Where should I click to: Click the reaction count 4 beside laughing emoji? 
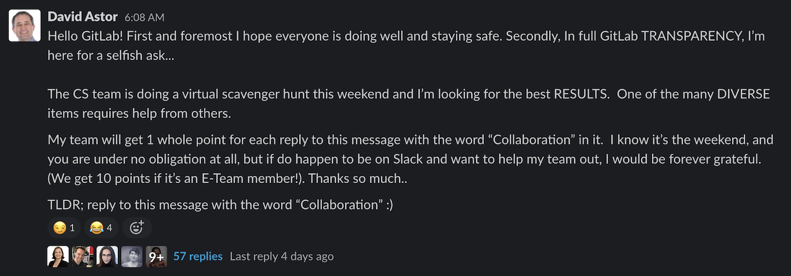[109, 228]
